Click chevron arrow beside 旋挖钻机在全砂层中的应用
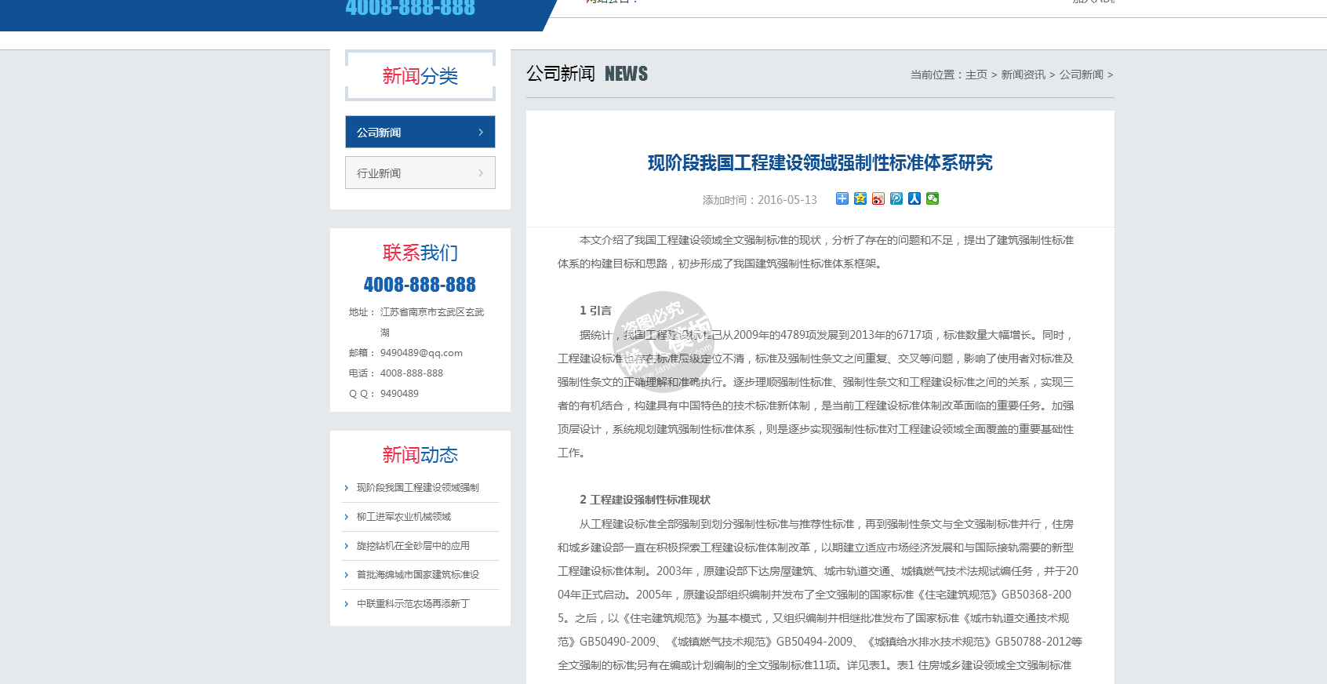This screenshot has width=1327, height=684. pos(347,546)
